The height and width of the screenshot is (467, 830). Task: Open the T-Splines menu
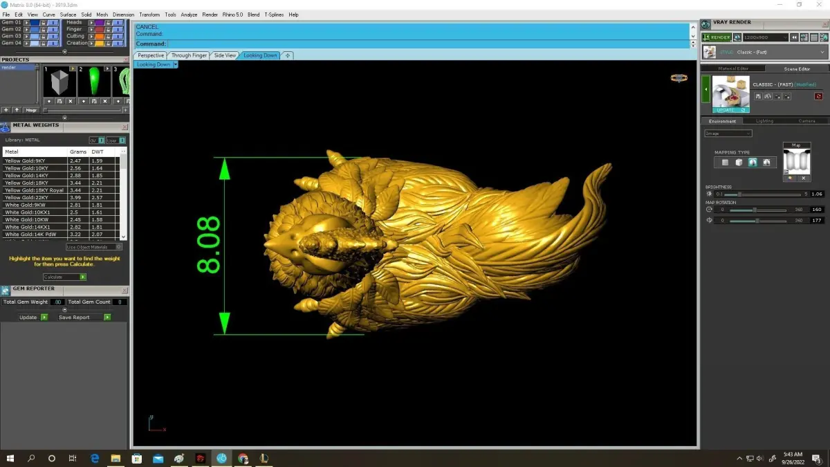point(274,15)
